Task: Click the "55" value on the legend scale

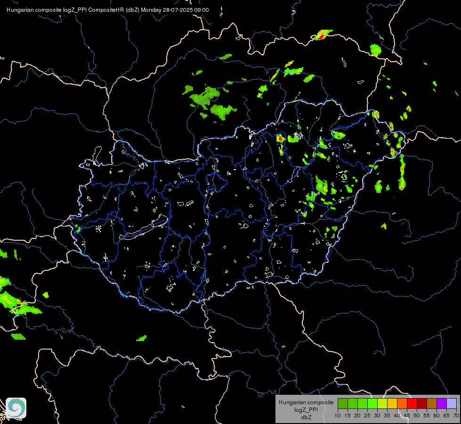Action: point(427,416)
